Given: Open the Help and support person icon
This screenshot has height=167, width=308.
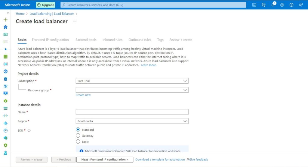Looking at the screenshot, I should tap(5, 153).
